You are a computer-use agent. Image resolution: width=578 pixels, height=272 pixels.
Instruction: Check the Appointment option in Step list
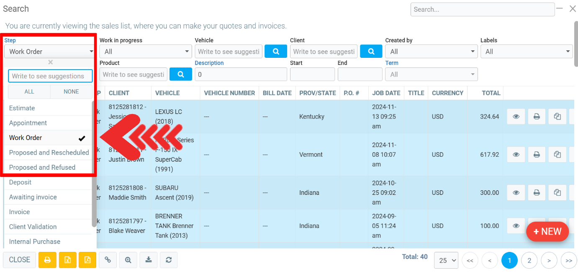(48, 123)
